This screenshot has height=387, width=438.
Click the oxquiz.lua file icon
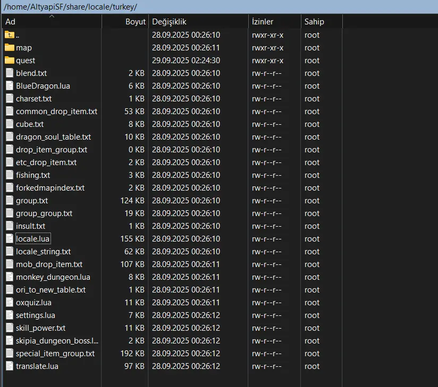click(10, 303)
